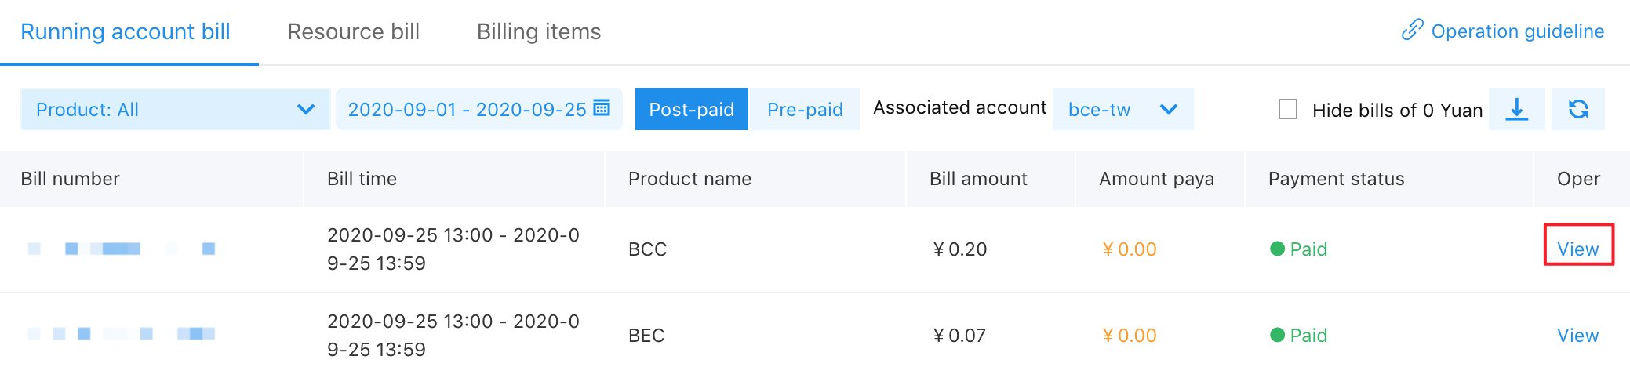Click the Bill amount column header

coord(978,179)
